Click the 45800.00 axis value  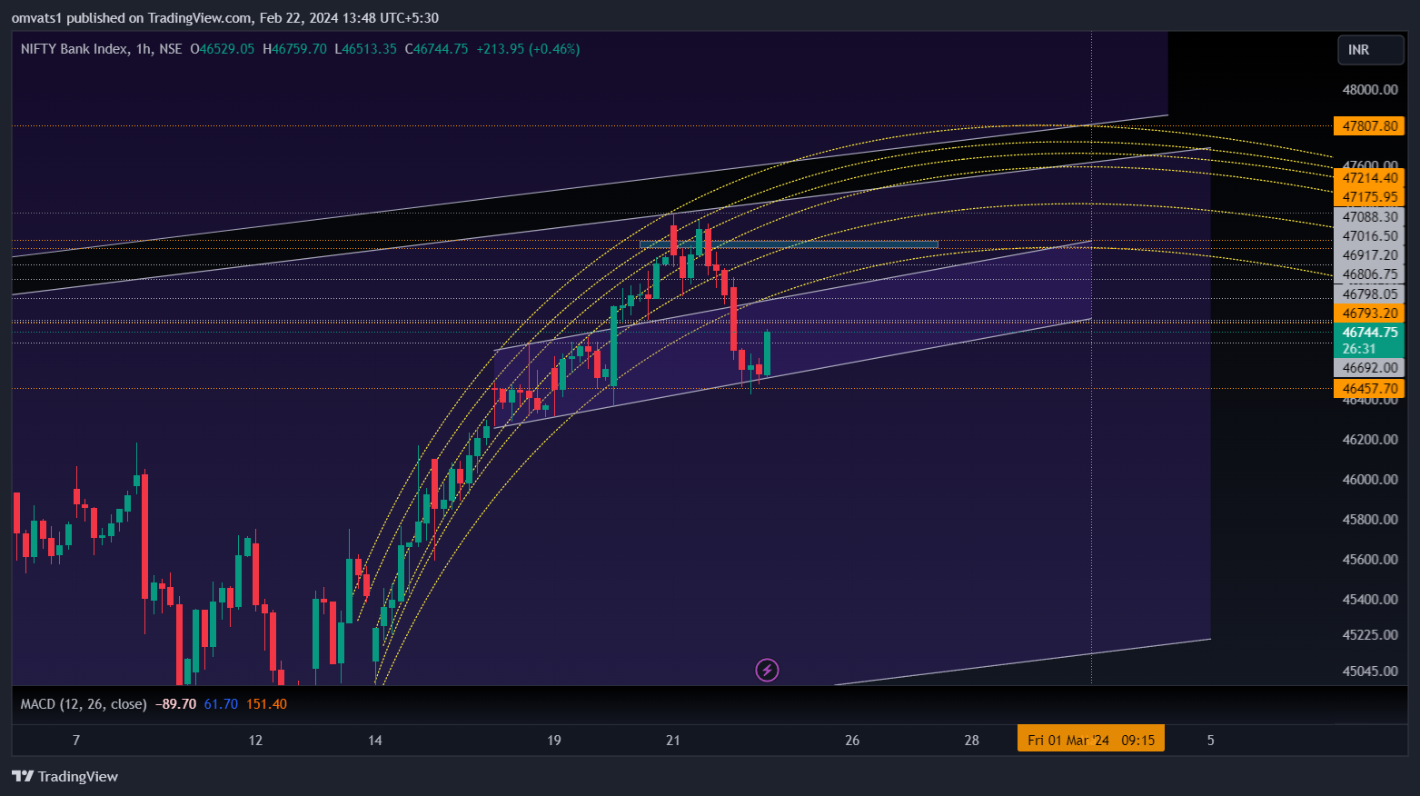(1369, 520)
